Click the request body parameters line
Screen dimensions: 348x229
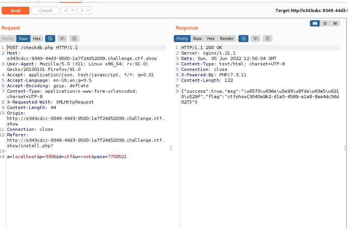point(67,157)
